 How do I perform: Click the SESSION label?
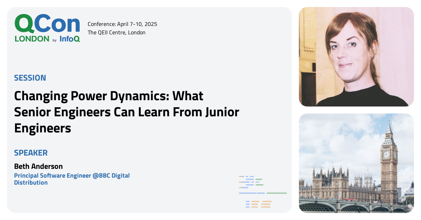tap(30, 78)
